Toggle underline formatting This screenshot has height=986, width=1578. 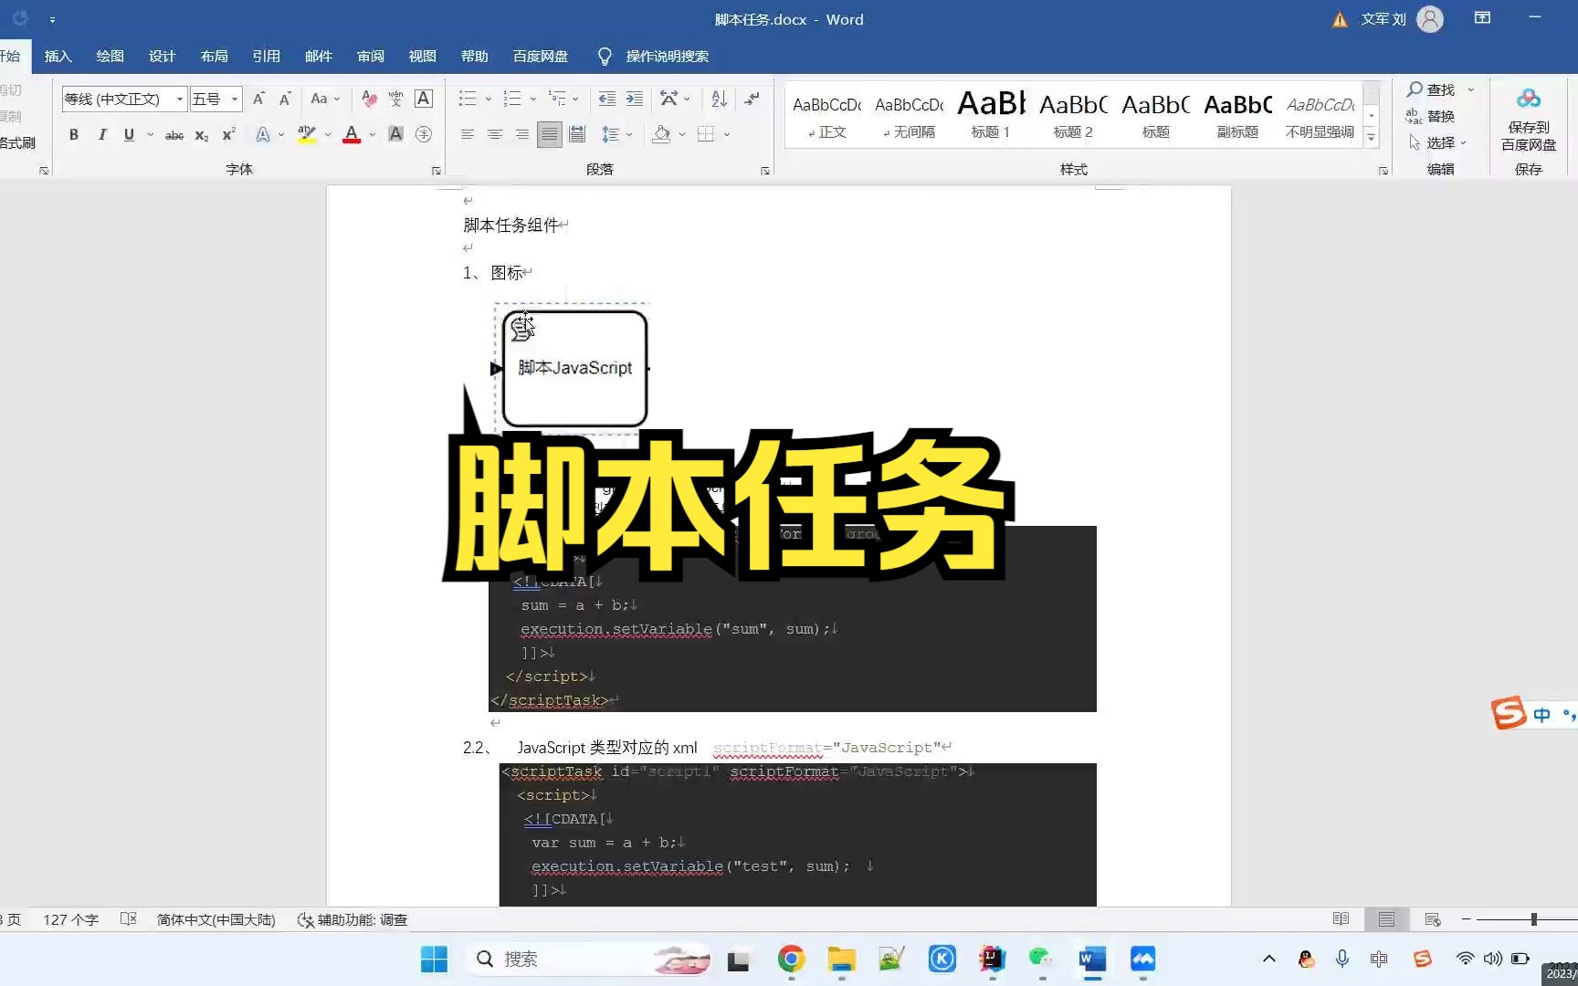point(129,134)
